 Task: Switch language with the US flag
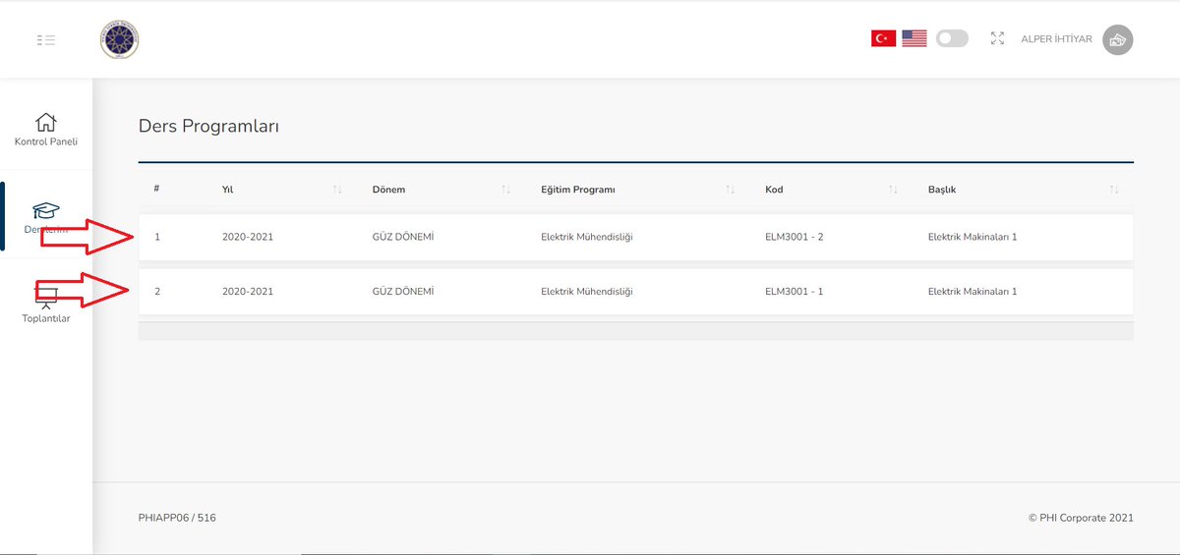914,38
